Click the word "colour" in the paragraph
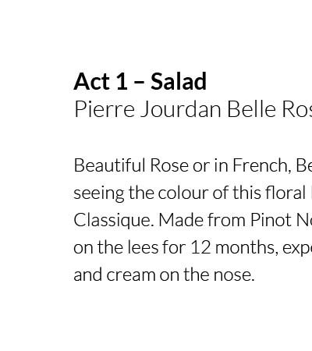 coord(183,193)
